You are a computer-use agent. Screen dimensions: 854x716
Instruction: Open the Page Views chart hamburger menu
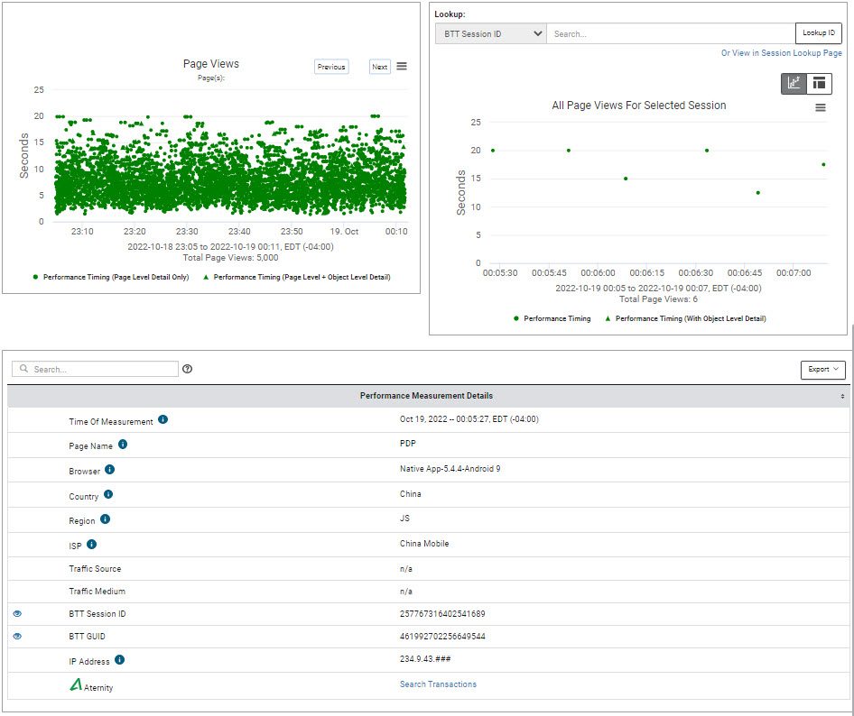click(402, 66)
